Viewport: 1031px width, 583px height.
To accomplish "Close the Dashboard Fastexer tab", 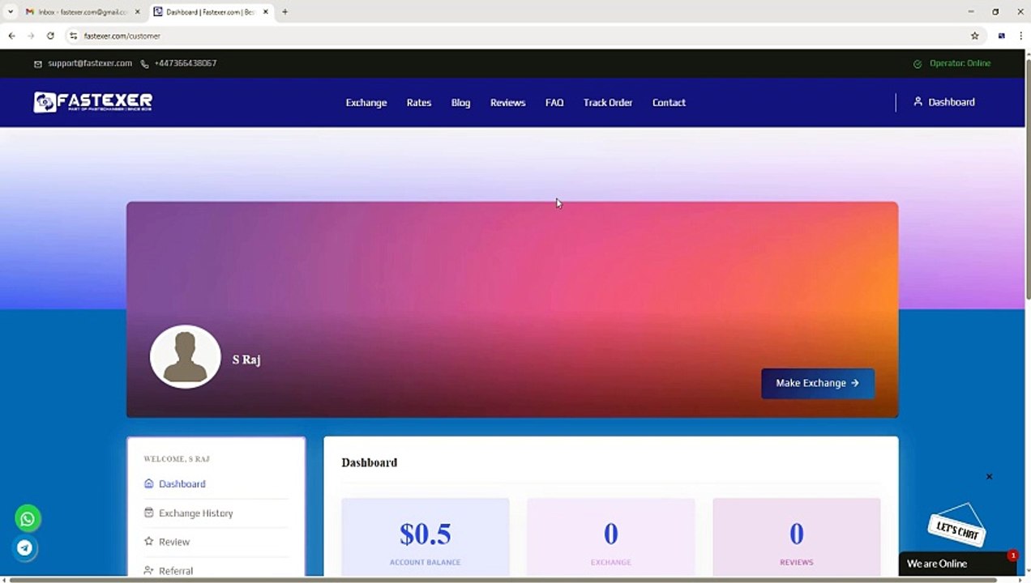I will tap(265, 12).
